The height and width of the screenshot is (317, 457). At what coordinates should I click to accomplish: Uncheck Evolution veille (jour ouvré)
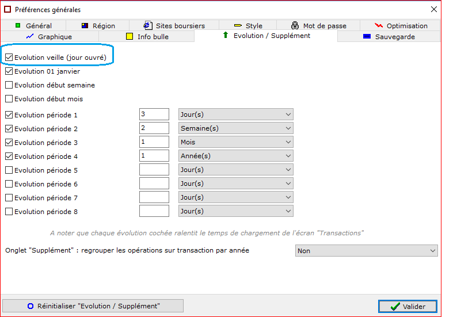pos(9,58)
